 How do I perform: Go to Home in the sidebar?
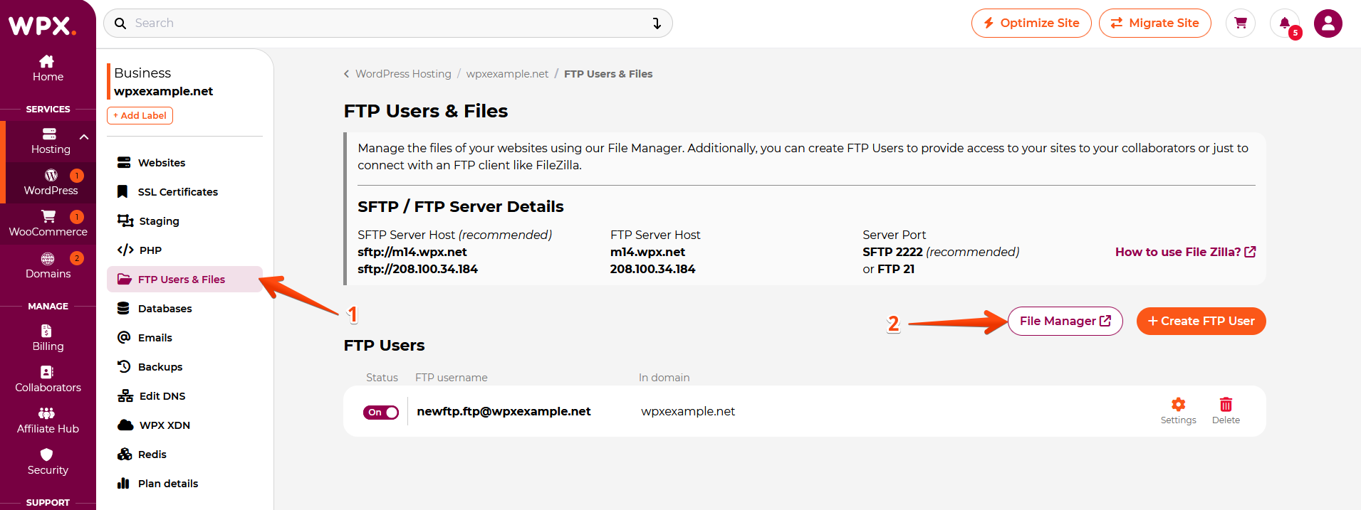[x=48, y=68]
